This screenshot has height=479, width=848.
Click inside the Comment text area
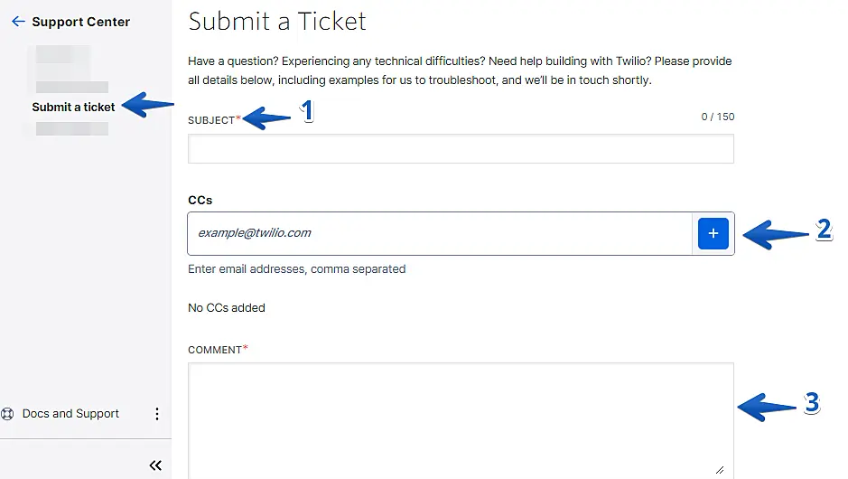(x=460, y=416)
